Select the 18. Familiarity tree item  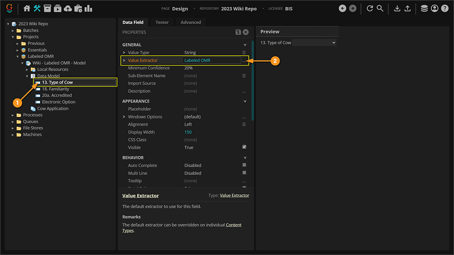(x=55, y=89)
